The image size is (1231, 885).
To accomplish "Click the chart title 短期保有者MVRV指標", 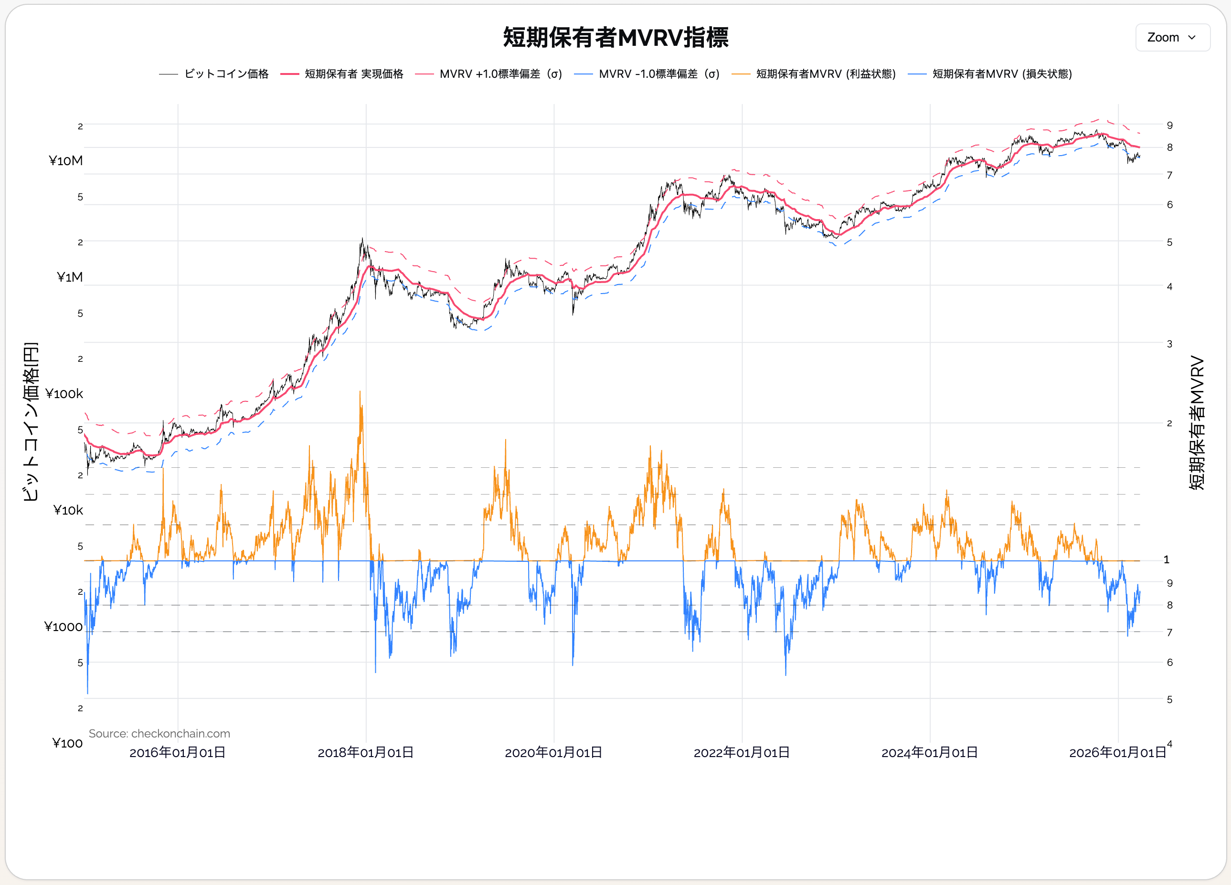I will [615, 37].
